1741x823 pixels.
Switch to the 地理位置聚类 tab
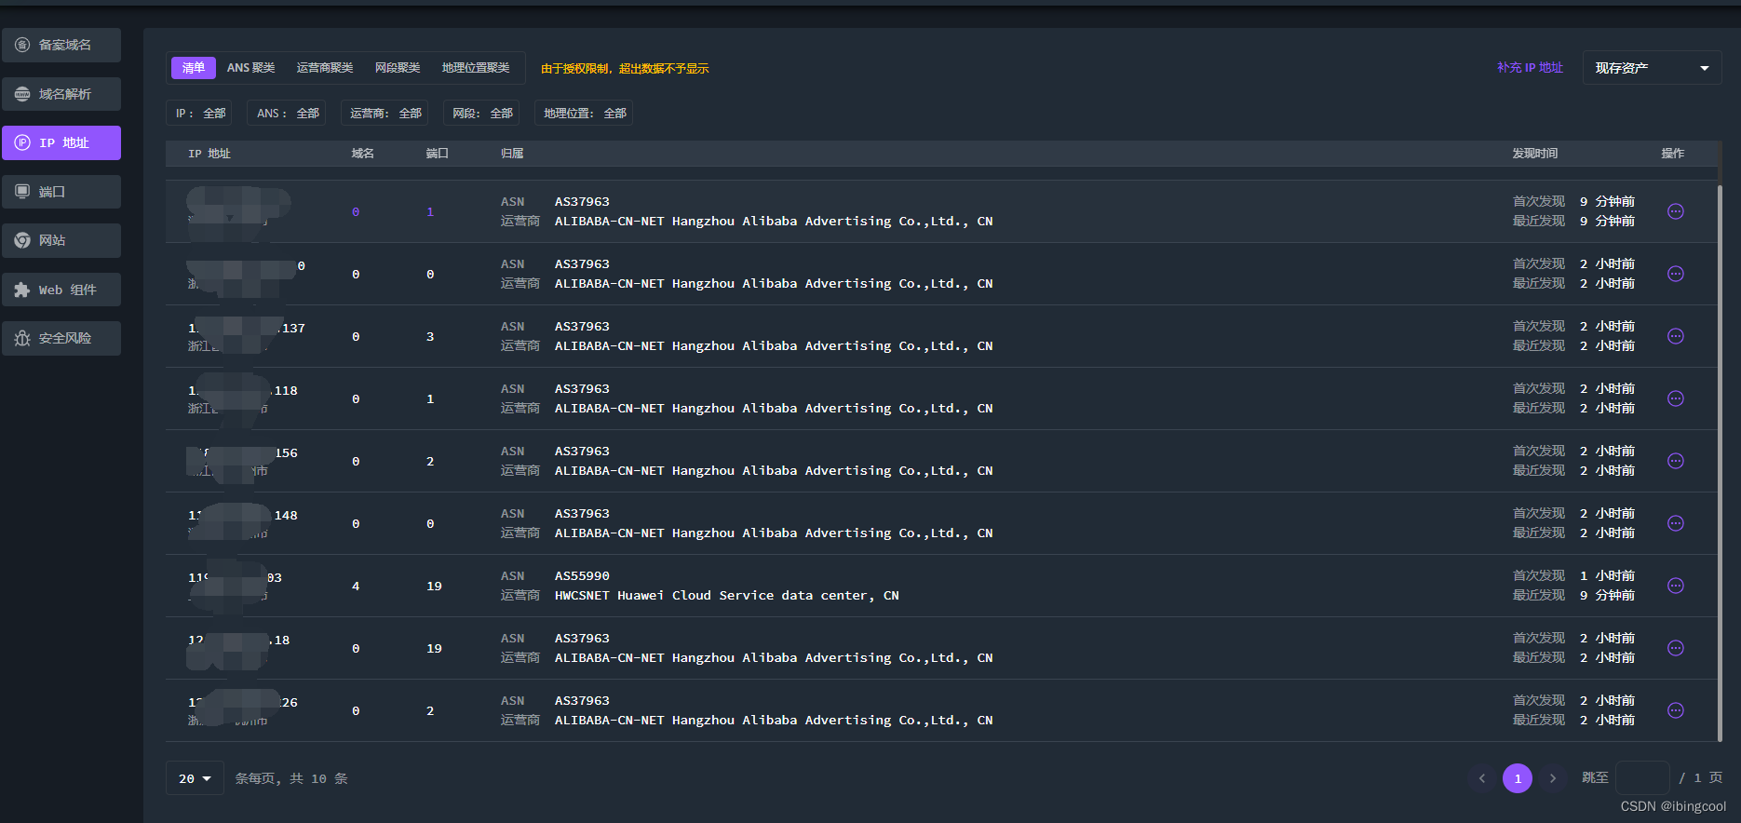pyautogui.click(x=476, y=68)
